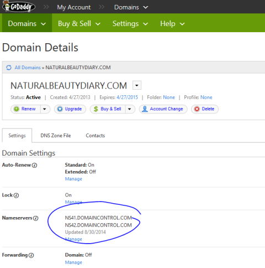265x268 pixels.
Task: Open Auto-Renew info icon
Action: [x=34, y=165]
